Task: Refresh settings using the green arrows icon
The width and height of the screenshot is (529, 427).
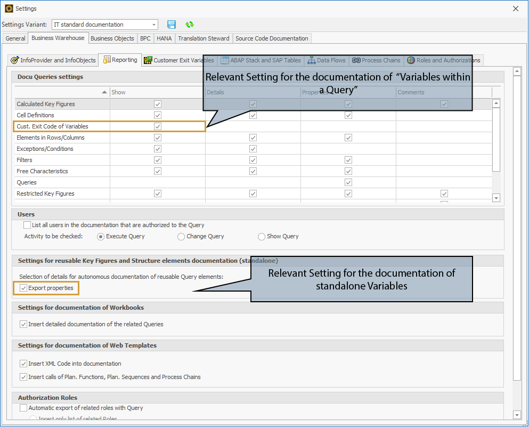Action: tap(189, 25)
